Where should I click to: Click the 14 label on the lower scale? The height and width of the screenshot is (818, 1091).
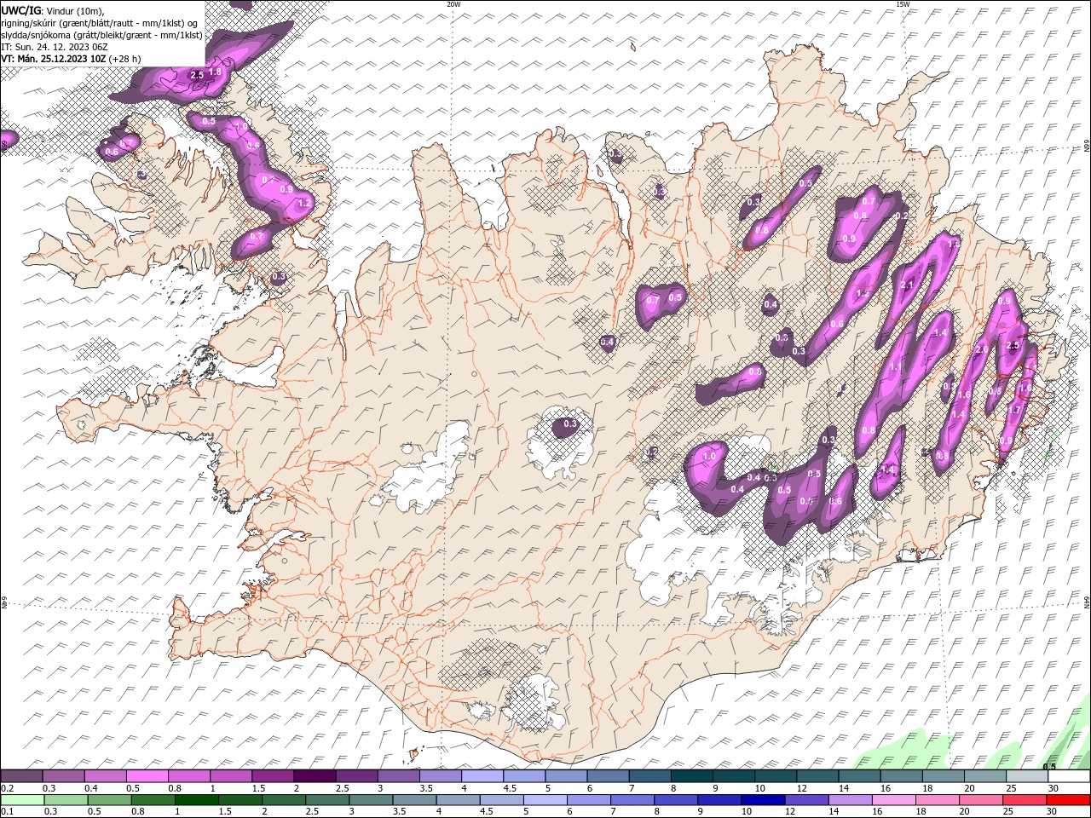coord(834,812)
